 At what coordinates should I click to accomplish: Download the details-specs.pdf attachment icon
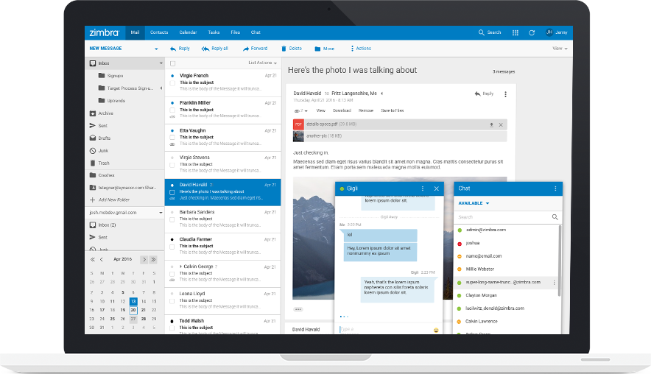(x=492, y=125)
